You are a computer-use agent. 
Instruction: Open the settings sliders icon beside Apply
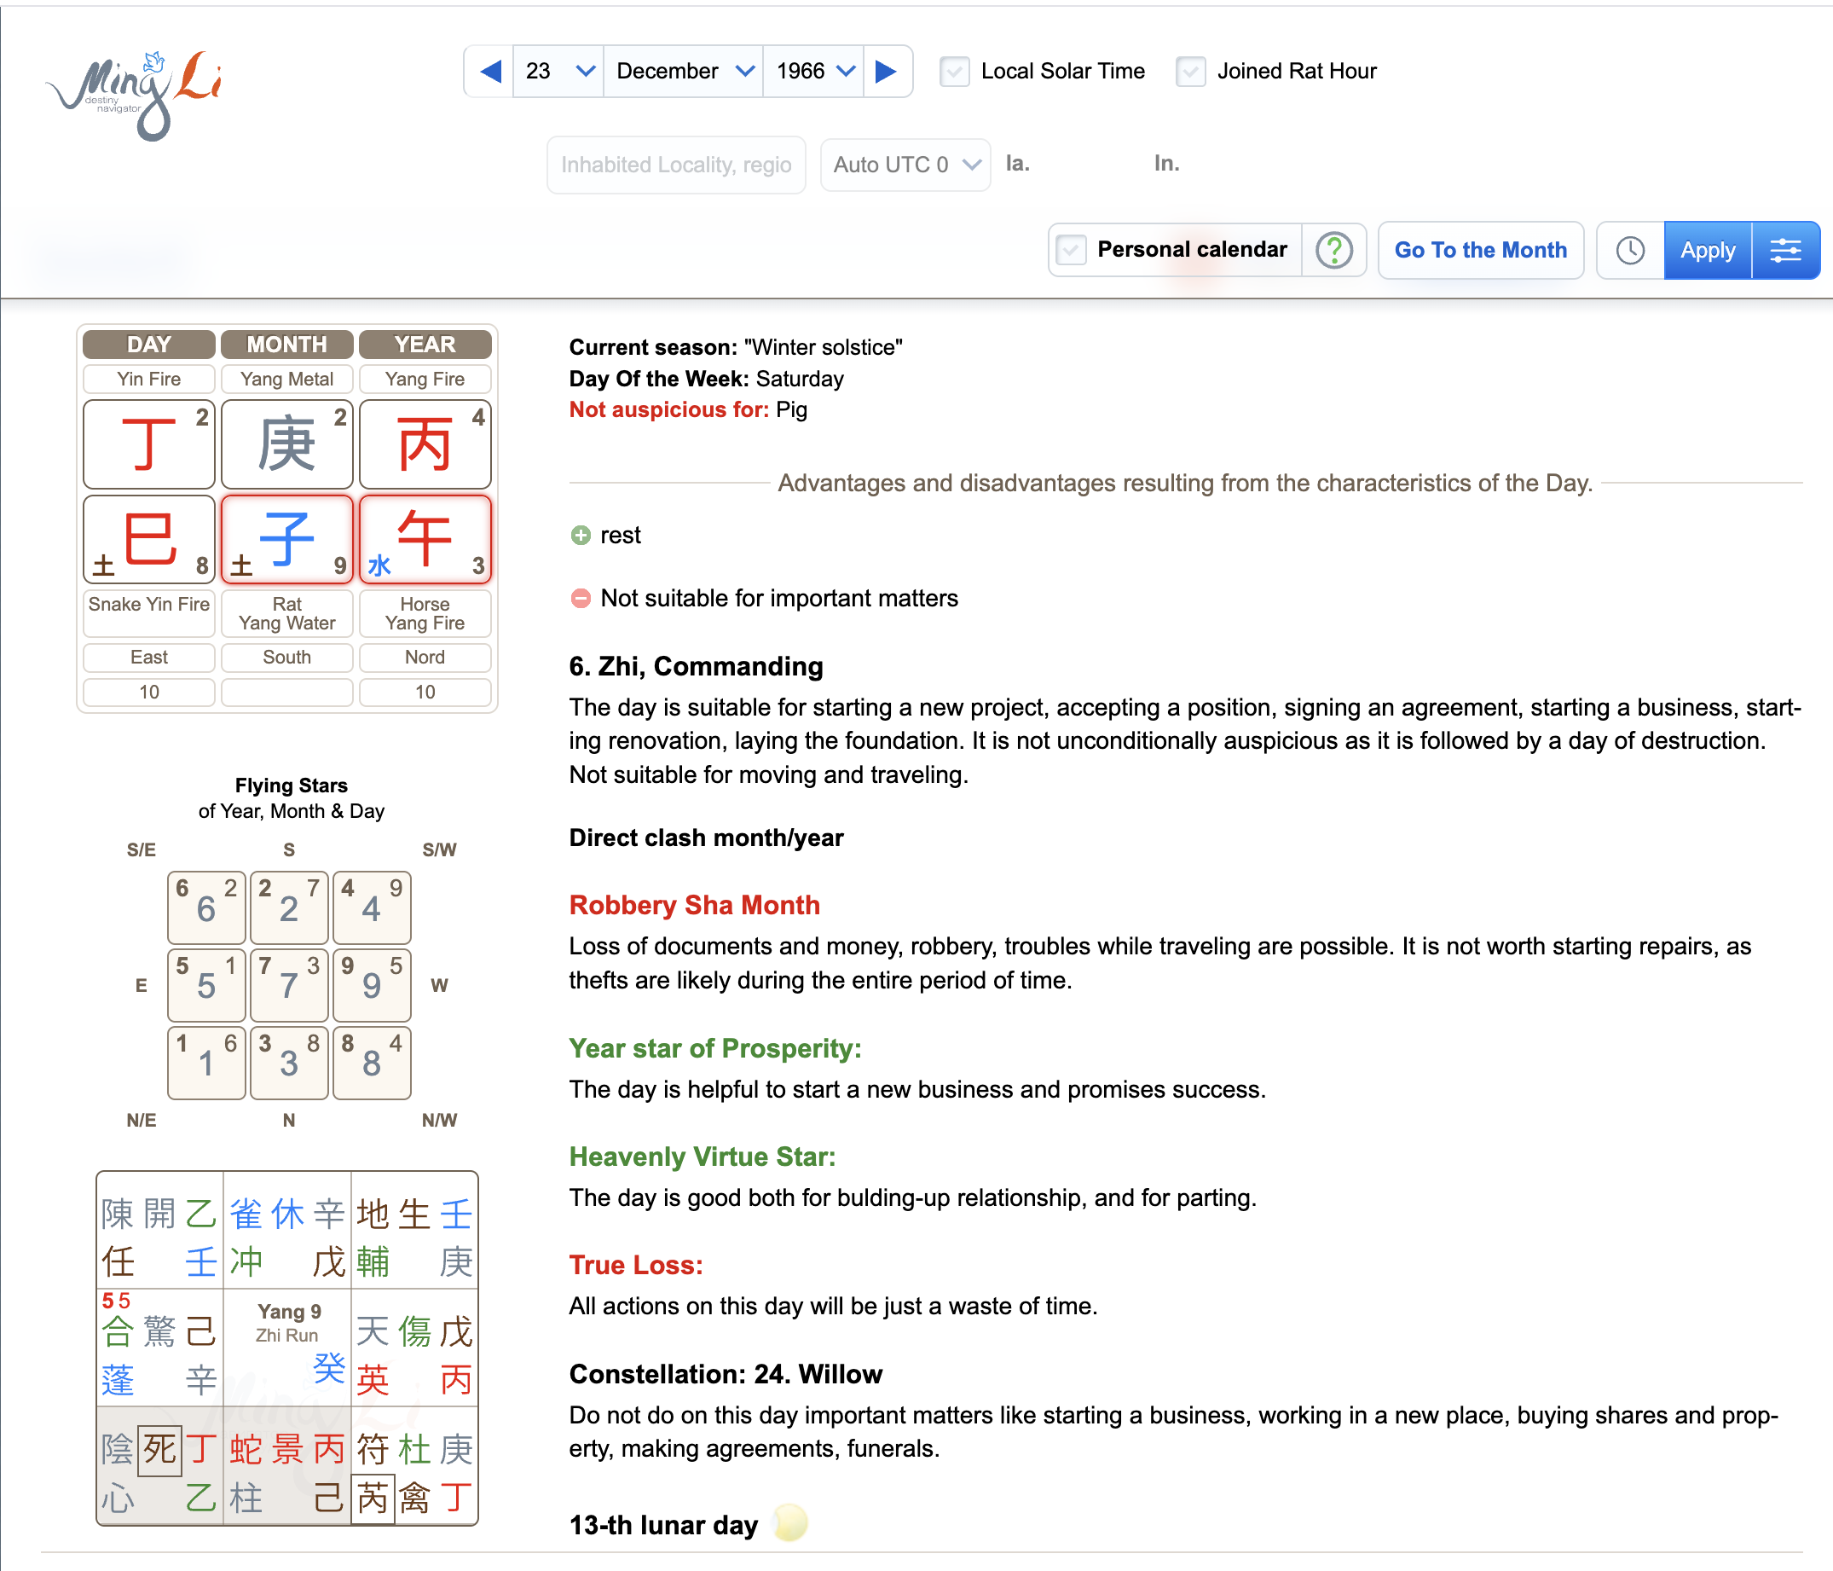[x=1787, y=251]
